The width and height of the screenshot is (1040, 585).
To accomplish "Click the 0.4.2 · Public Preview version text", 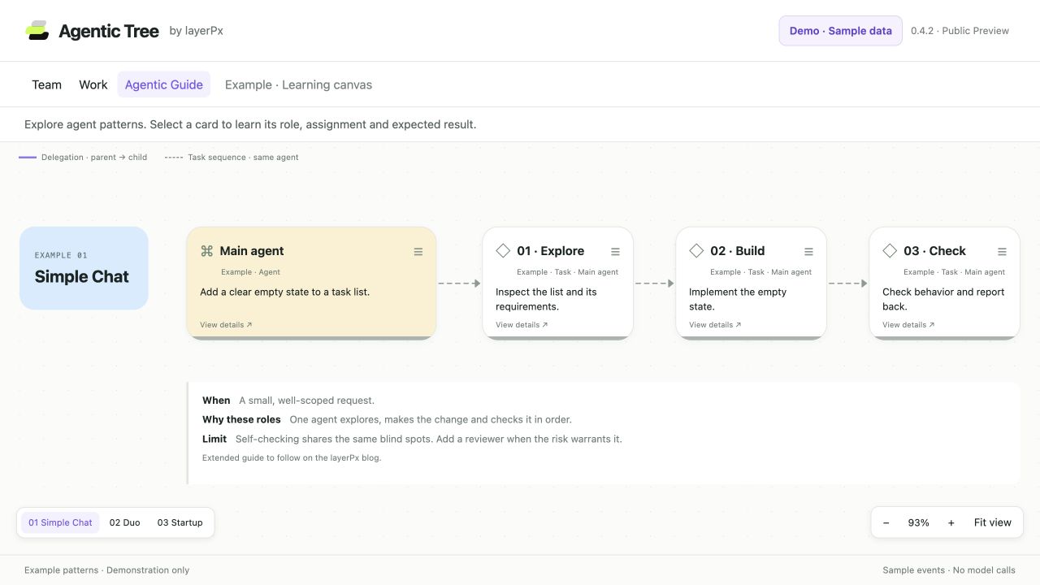I will click(x=960, y=31).
